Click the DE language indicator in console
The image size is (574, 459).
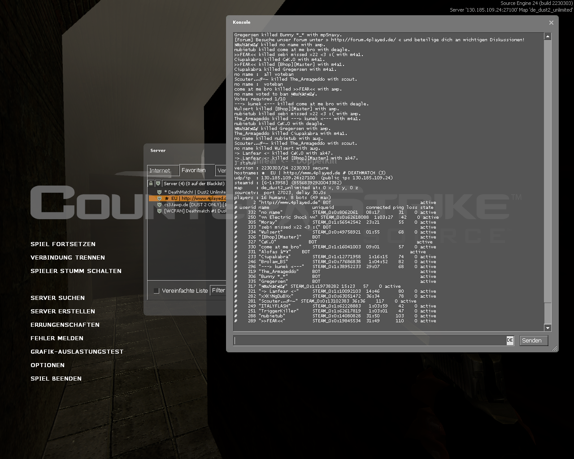[510, 341]
